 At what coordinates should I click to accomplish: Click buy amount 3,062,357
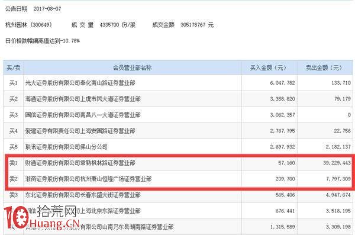tap(282, 115)
